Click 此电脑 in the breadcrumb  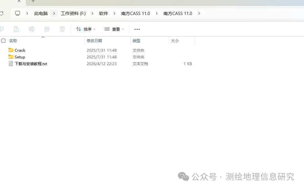point(41,13)
